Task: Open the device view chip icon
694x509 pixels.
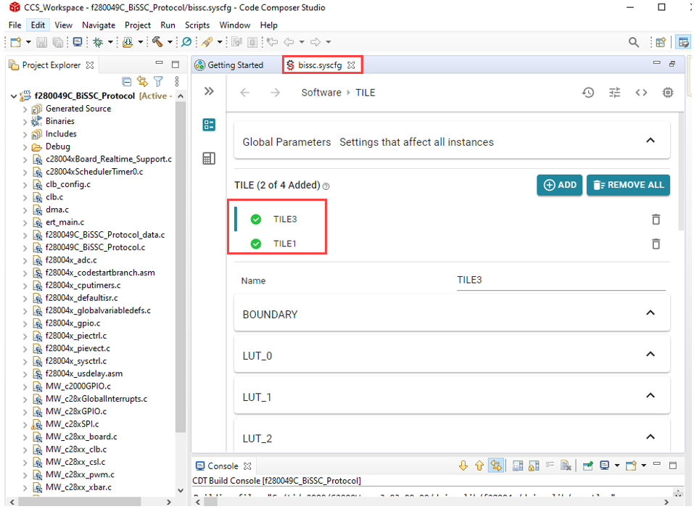Action: click(x=668, y=93)
